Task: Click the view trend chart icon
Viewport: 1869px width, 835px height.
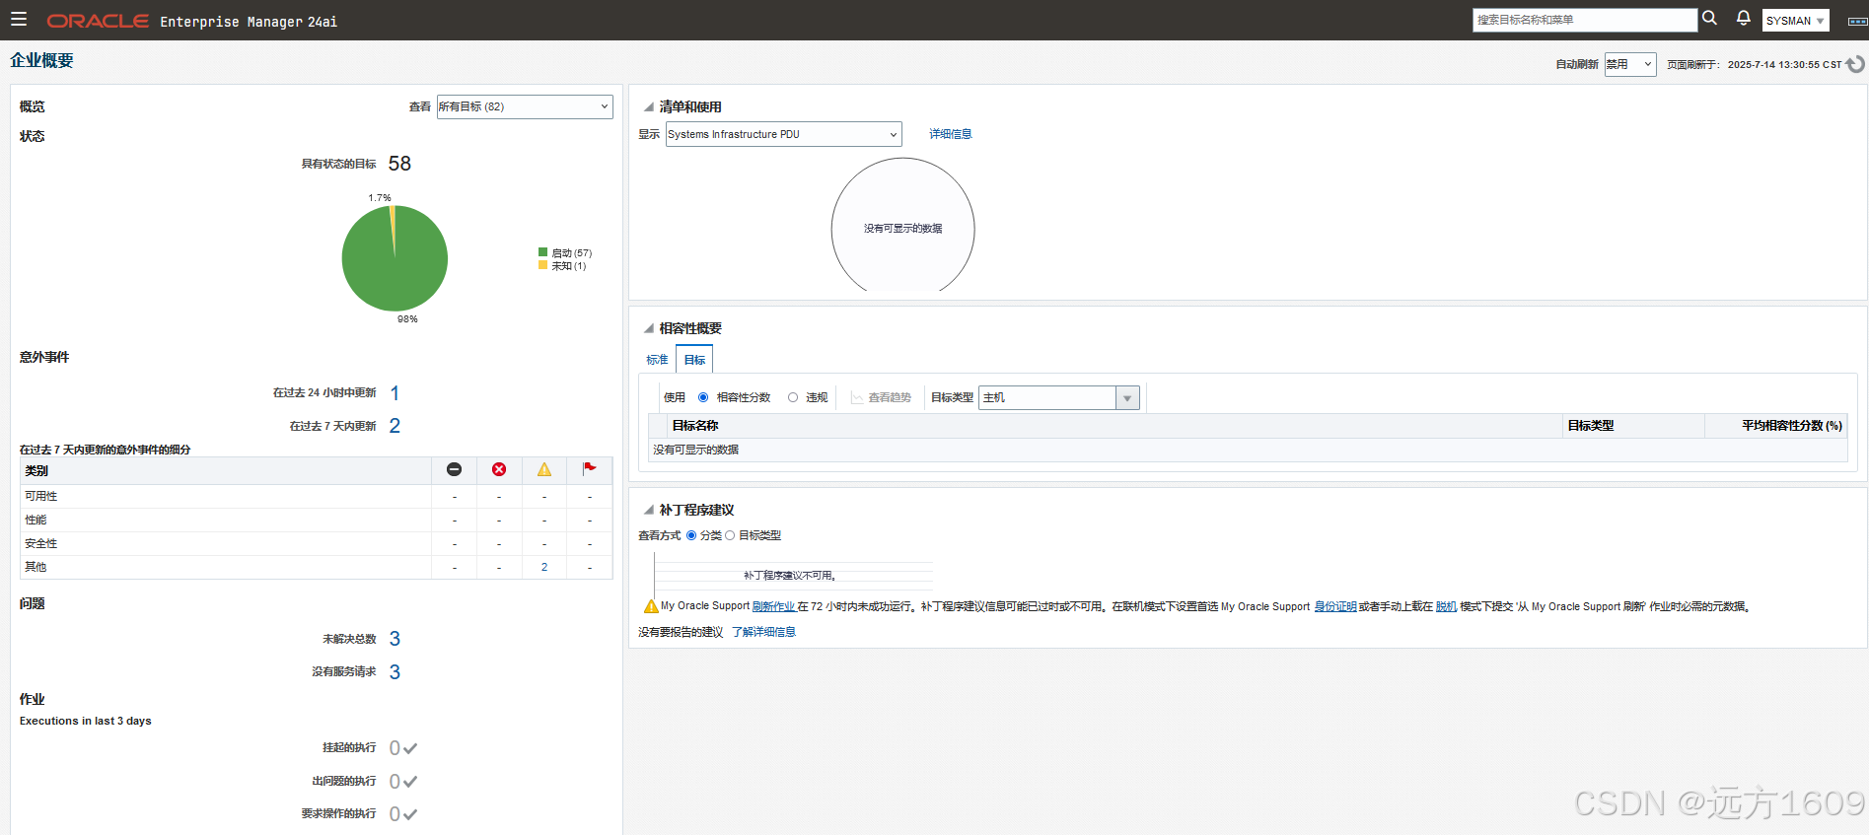Action: pos(857,397)
